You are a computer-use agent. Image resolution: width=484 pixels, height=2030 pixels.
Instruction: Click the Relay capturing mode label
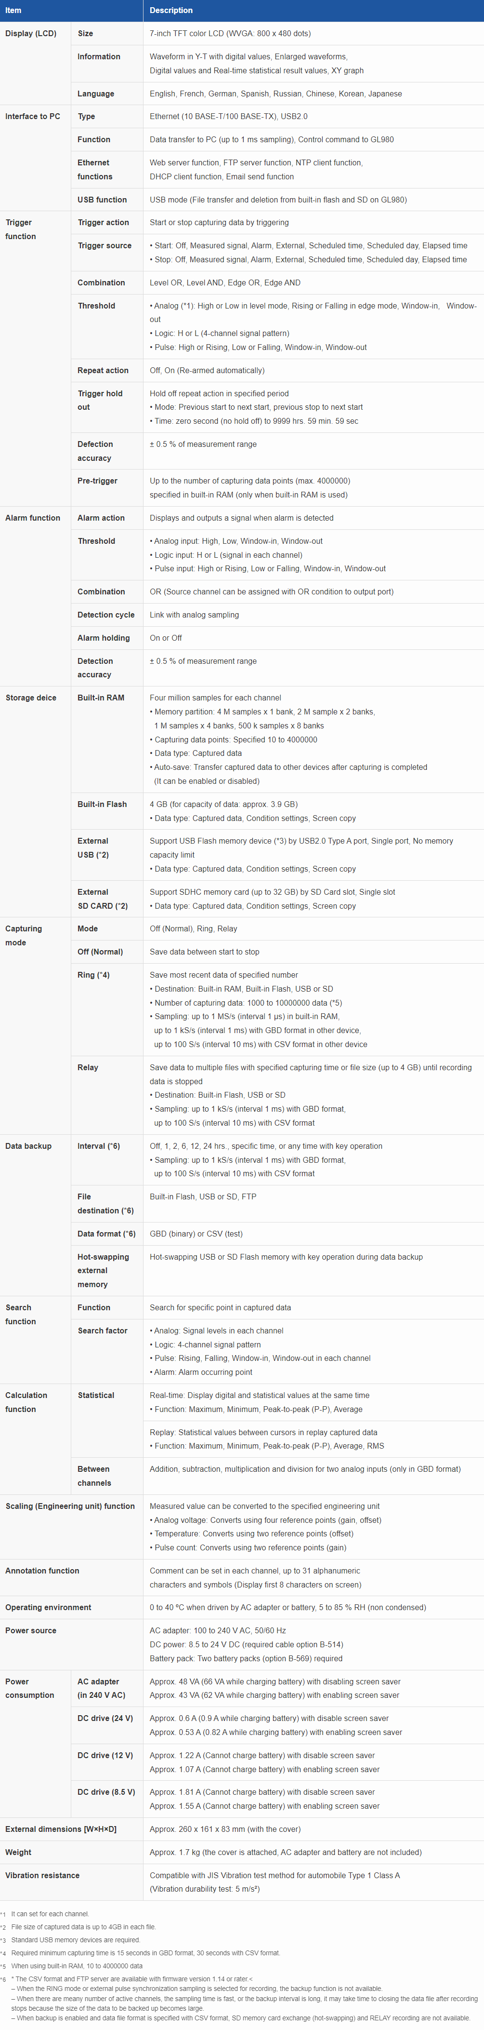pyautogui.click(x=87, y=1067)
